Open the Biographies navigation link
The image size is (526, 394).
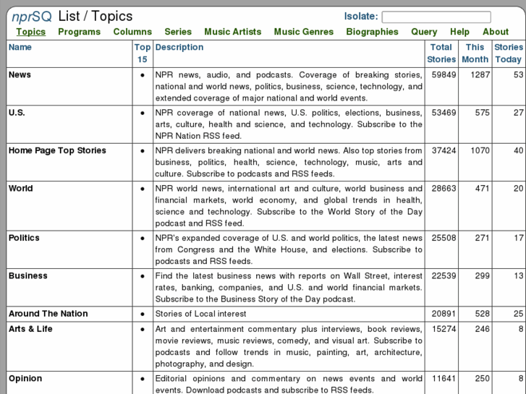pyautogui.click(x=372, y=32)
